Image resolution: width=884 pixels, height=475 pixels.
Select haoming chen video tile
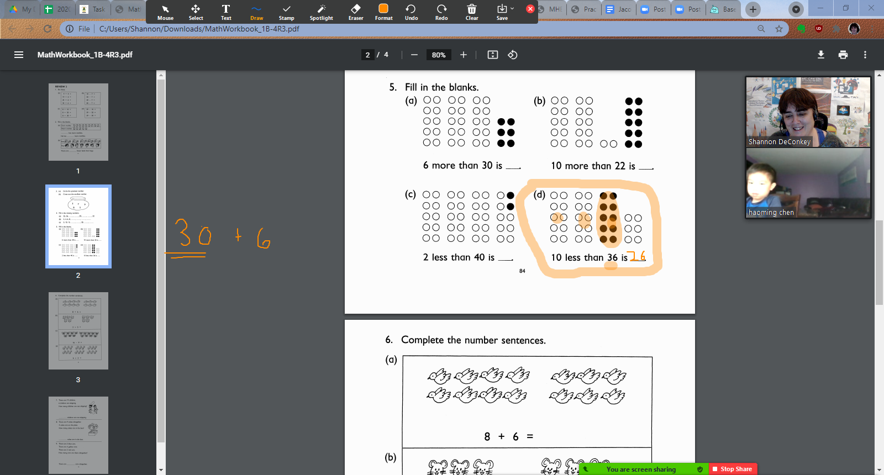808,183
